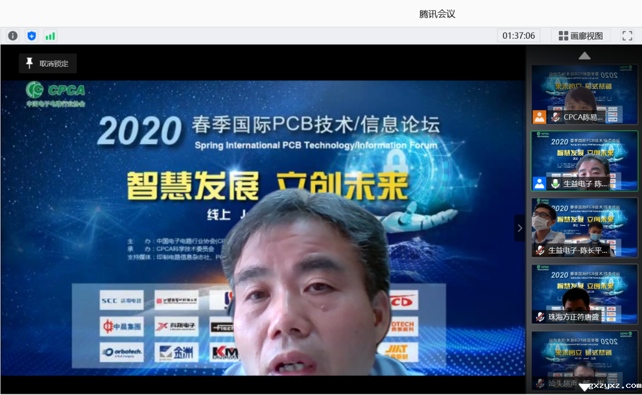Click the meeting security shield icon
The height and width of the screenshot is (395, 642).
(32, 36)
